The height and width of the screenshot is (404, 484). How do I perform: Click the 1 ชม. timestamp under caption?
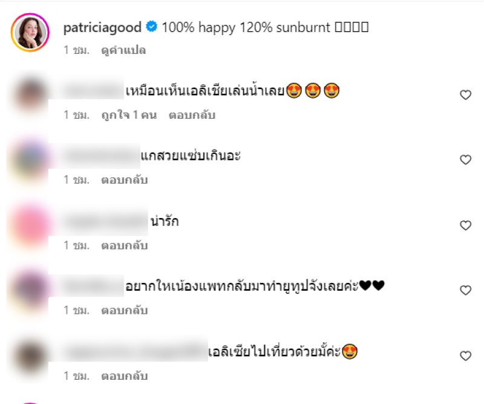[x=76, y=50]
